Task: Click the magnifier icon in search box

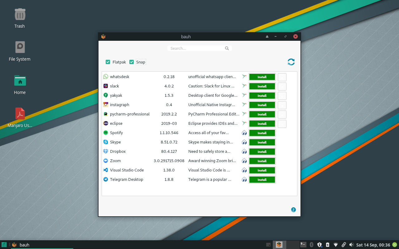Action: click(x=227, y=48)
